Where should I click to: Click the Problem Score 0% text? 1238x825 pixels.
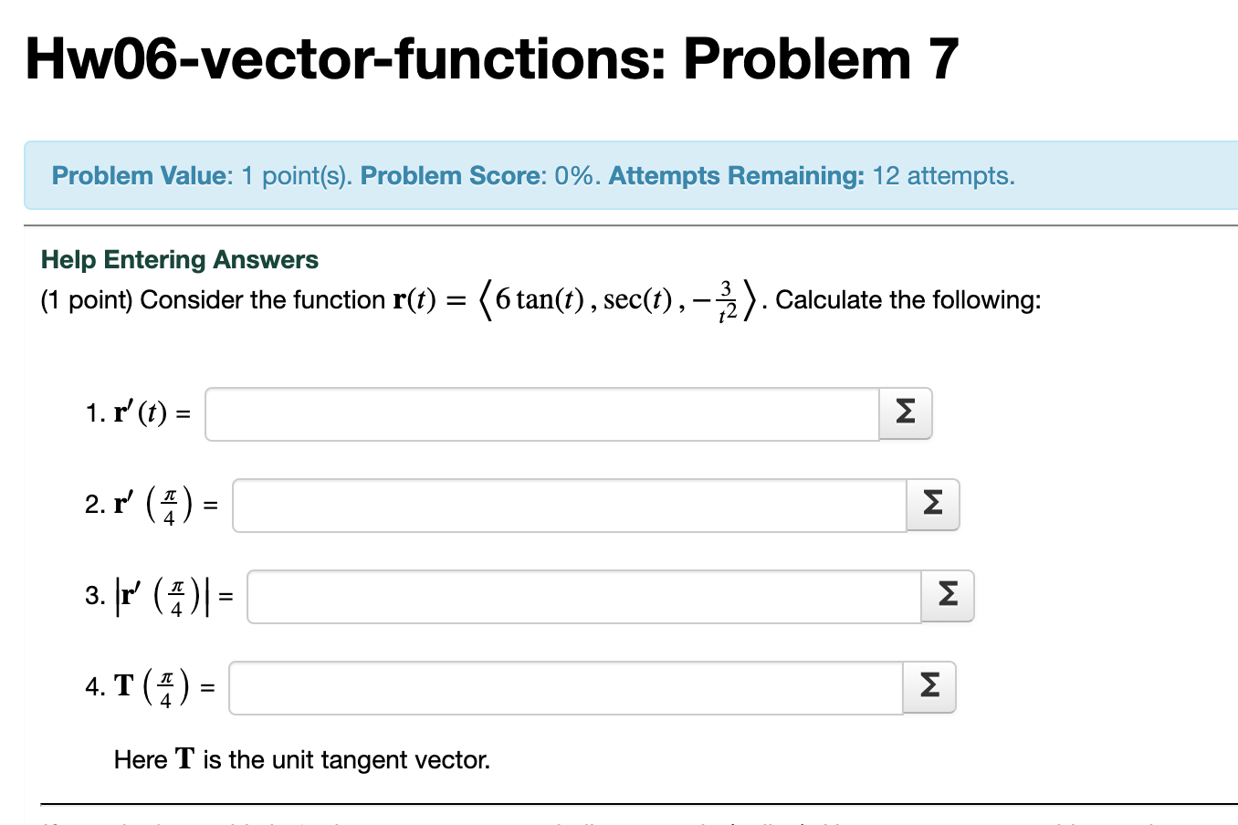(479, 175)
